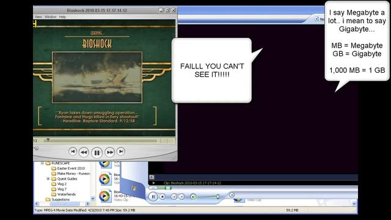
Task: Click the Suggestions folder icon
Action: 48,200
